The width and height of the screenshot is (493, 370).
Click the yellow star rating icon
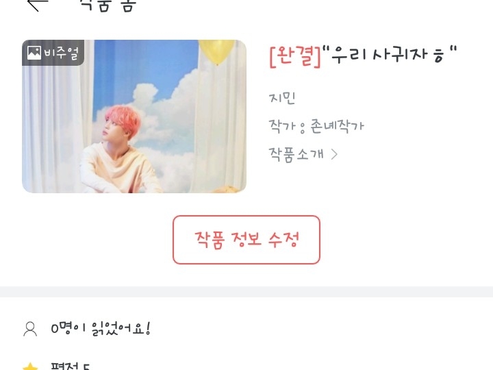point(31,367)
